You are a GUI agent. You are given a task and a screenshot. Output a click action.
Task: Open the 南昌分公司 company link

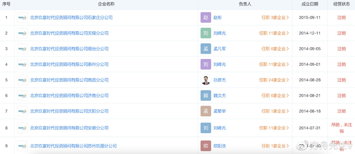click(69, 80)
